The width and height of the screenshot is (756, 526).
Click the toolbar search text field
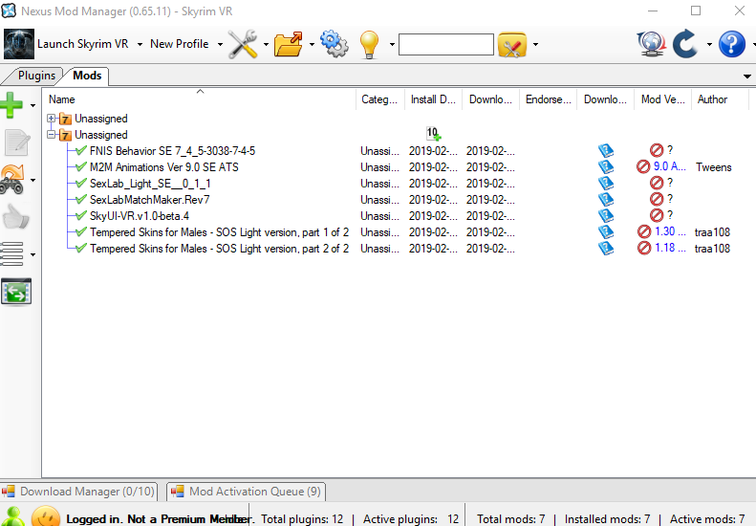[446, 44]
